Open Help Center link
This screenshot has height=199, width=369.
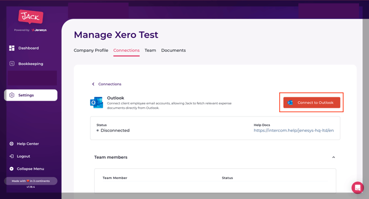[28, 143]
